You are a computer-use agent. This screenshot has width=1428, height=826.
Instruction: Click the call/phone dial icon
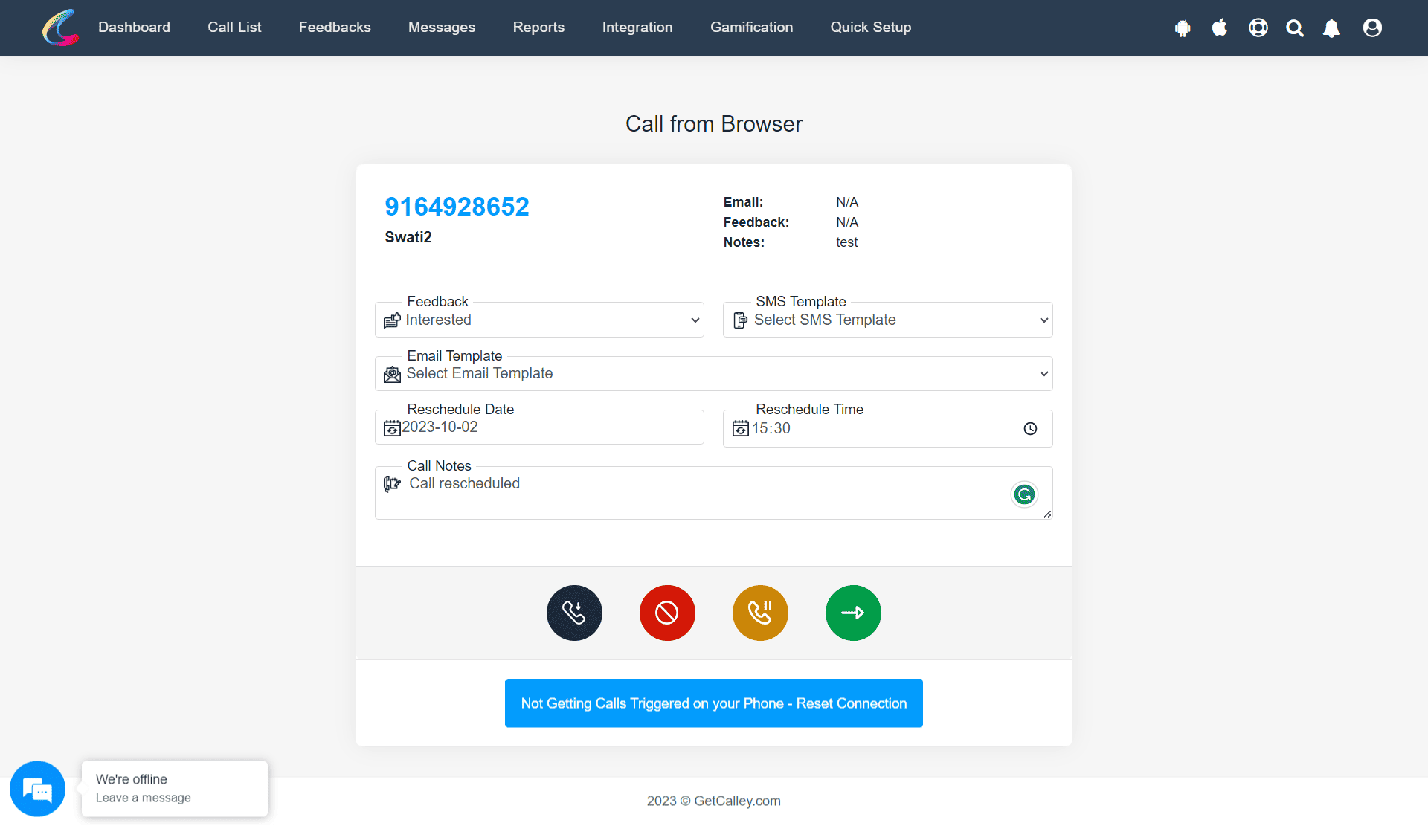tap(574, 612)
